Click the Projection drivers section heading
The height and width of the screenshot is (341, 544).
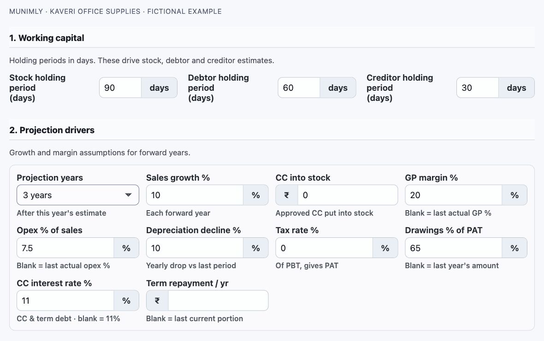coord(52,130)
